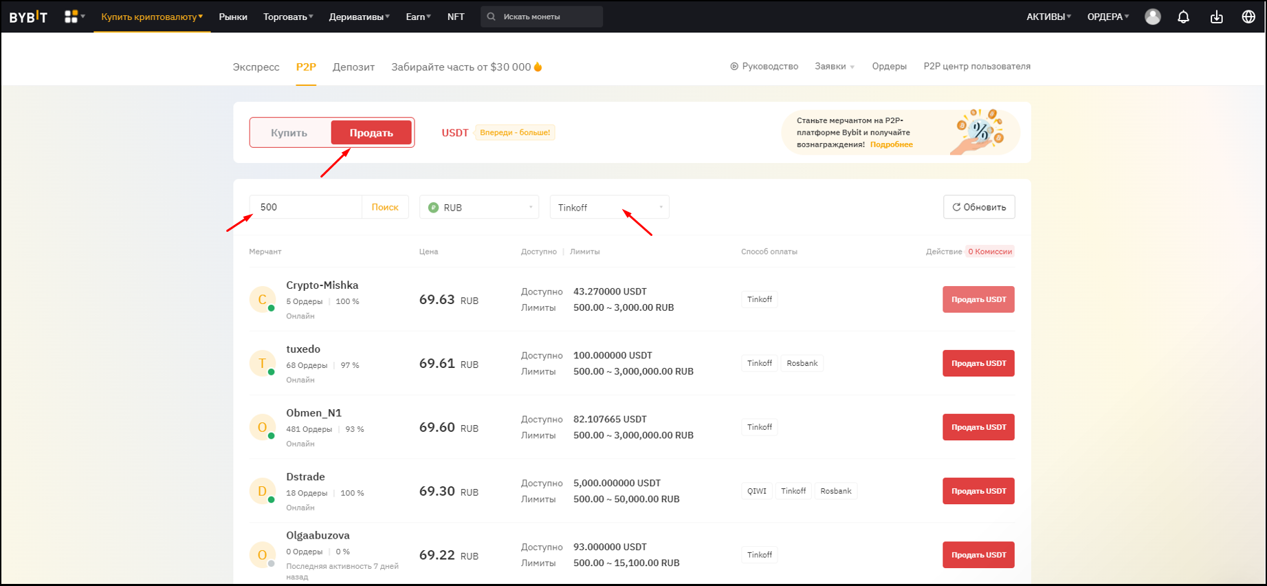1267x586 pixels.
Task: Open the Tinkoff payment method dropdown
Action: pyautogui.click(x=610, y=207)
